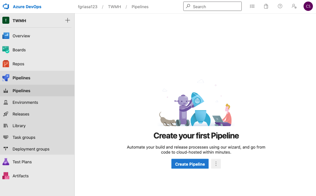Viewport: 316px width, 196px height.
Task: Select Releases in Pipelines submenu
Action: click(21, 114)
